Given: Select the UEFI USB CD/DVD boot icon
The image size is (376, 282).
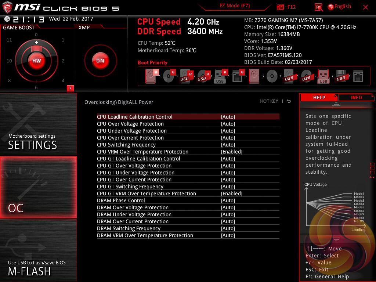Looking at the screenshot, I should [203, 76].
